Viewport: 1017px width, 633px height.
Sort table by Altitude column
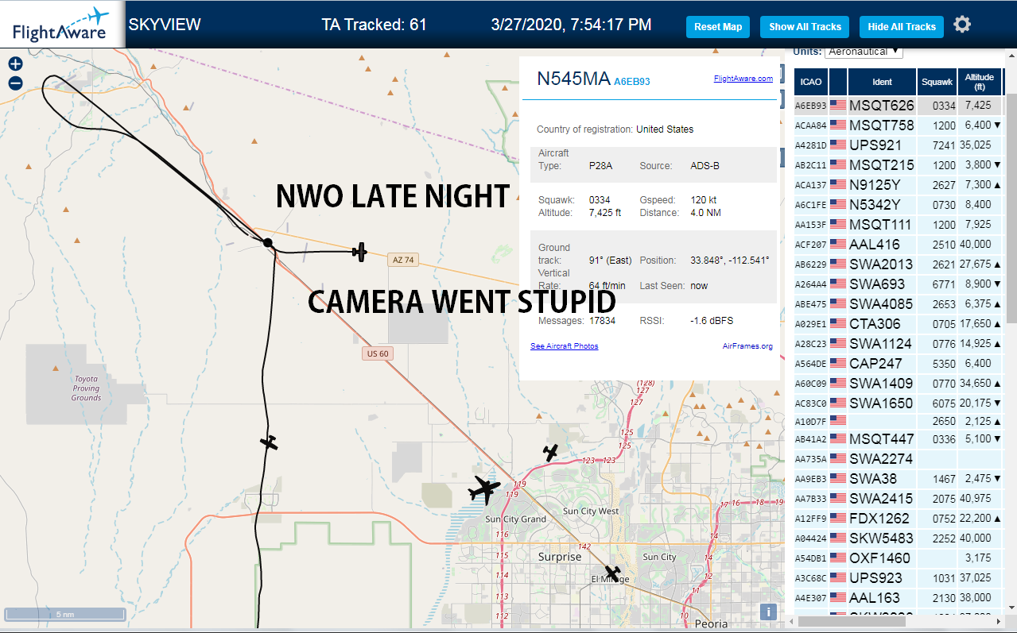(980, 82)
